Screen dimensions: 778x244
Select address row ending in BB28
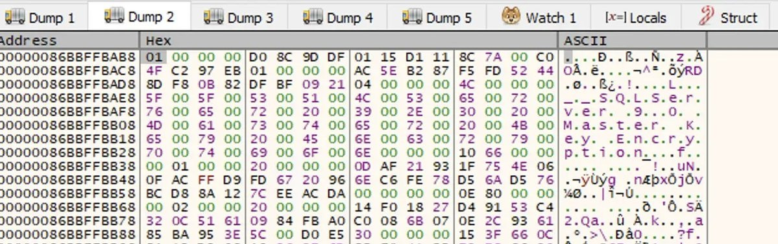coord(67,152)
